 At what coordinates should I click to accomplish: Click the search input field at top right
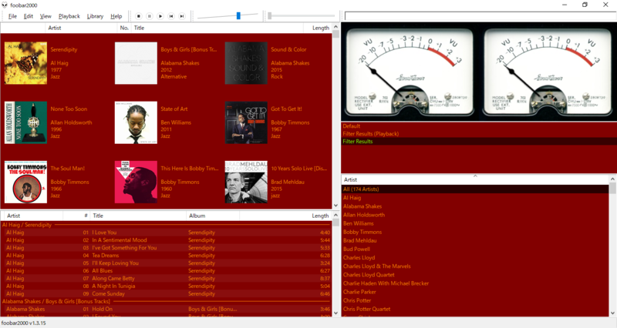tap(480, 15)
